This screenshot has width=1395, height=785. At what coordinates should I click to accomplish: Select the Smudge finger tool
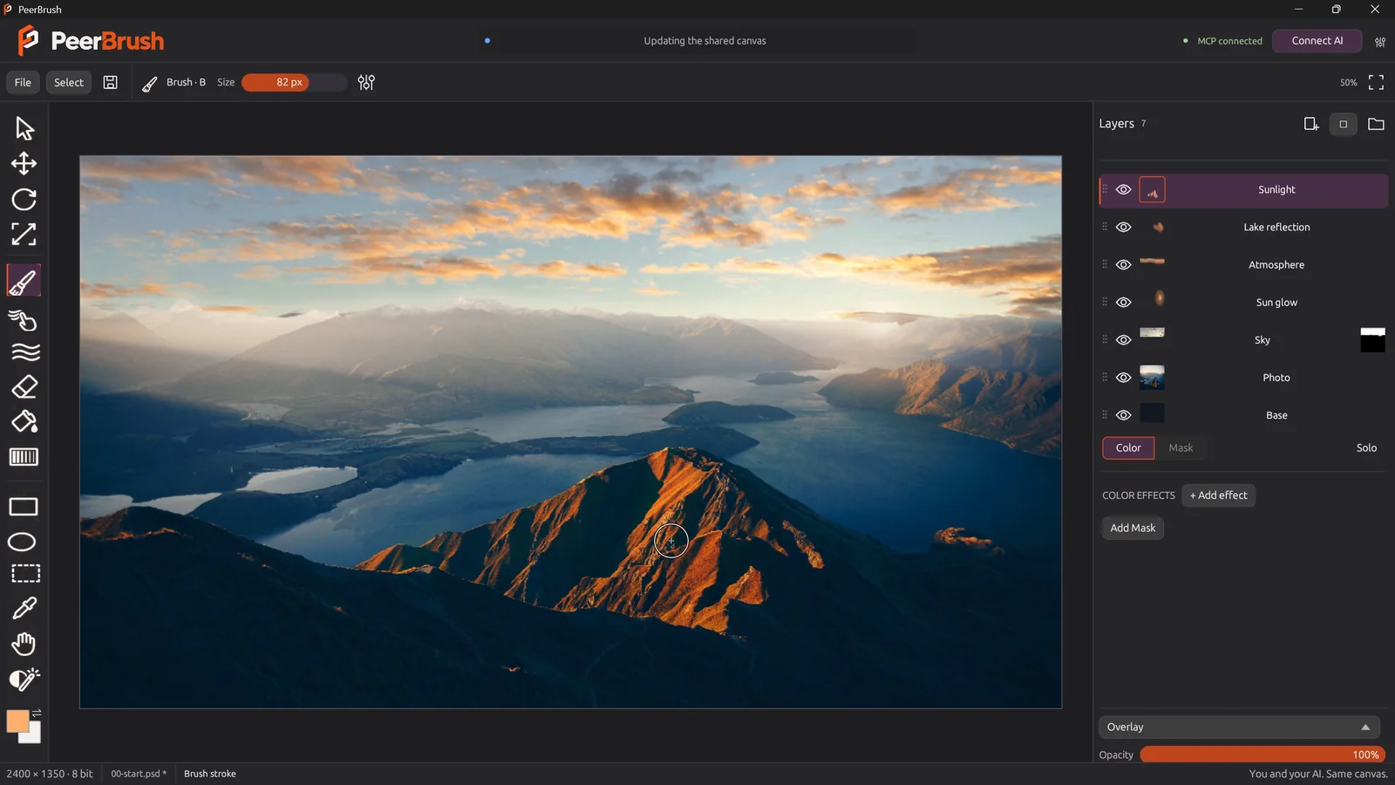(24, 319)
